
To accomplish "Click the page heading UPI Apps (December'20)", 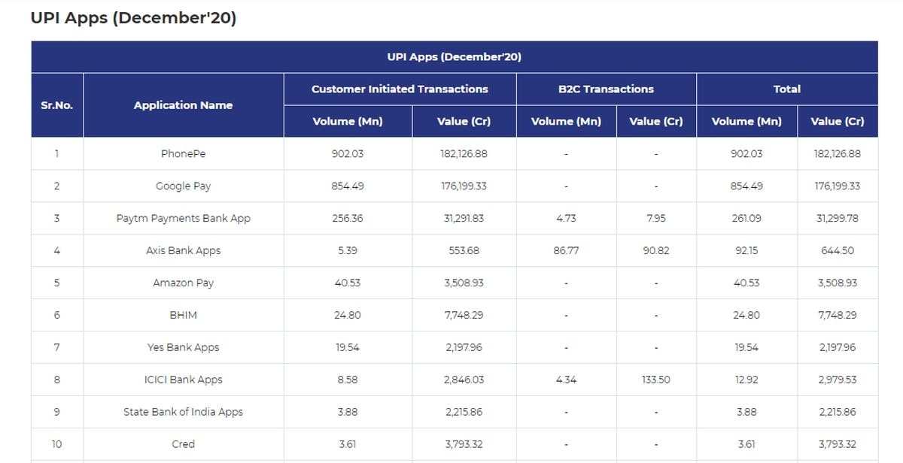I will (x=133, y=18).
